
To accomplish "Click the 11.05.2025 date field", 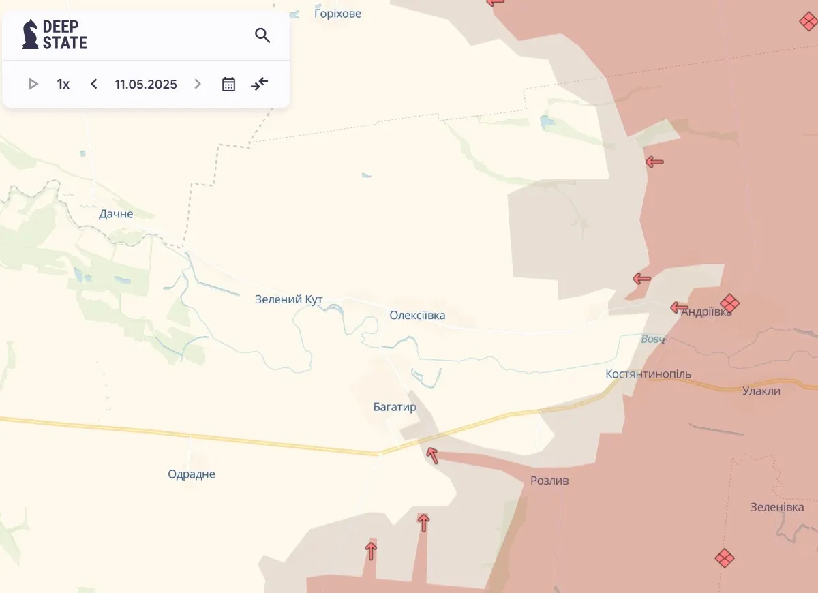I will tap(146, 85).
